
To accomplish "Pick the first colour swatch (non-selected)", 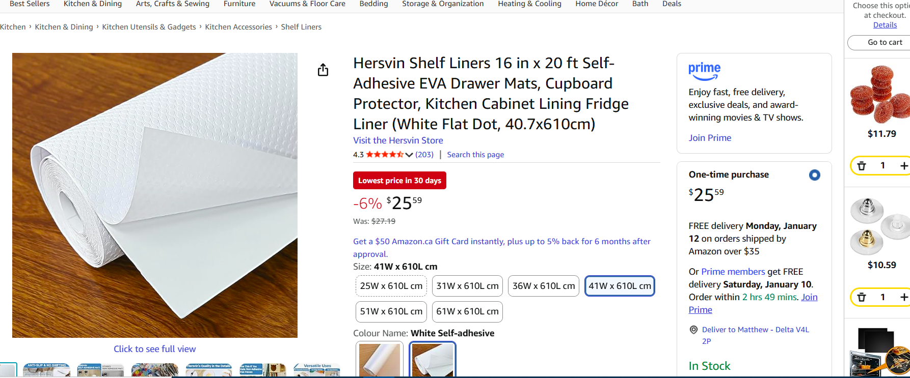I will coord(380,359).
